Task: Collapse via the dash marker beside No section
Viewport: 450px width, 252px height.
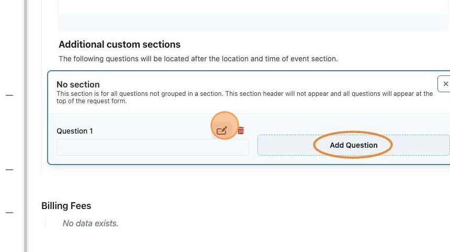Action: tap(9, 95)
